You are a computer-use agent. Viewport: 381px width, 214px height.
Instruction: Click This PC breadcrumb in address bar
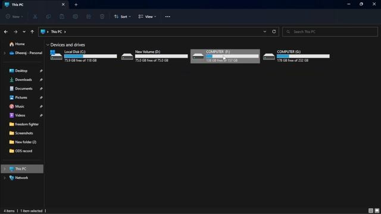[57, 32]
